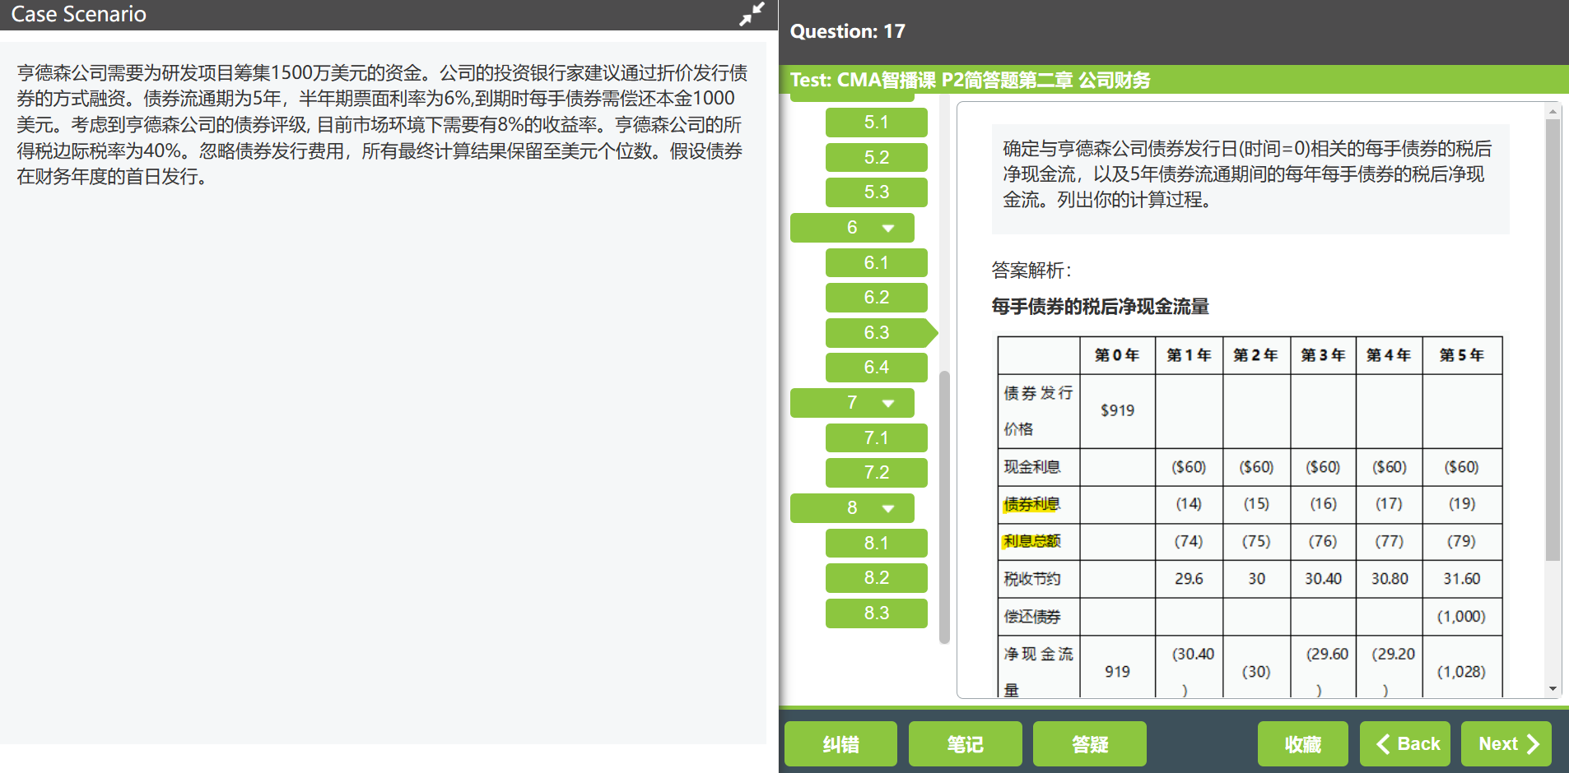Image resolution: width=1569 pixels, height=773 pixels.
Task: Click section 8 group header
Action: pos(852,508)
